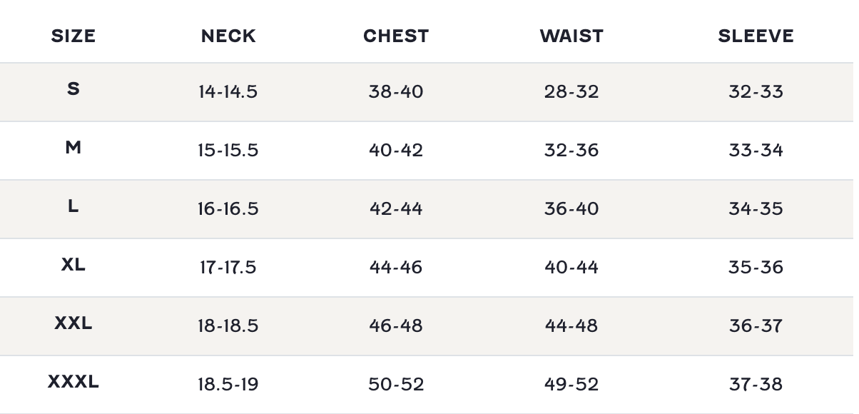Select the XL size row label
The width and height of the screenshot is (859, 414).
coord(73,265)
